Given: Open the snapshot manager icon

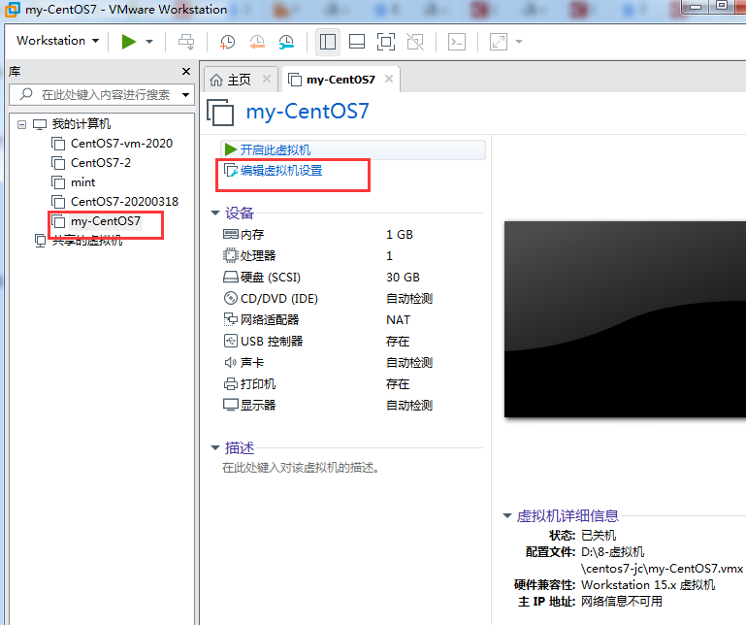Looking at the screenshot, I should [x=286, y=42].
